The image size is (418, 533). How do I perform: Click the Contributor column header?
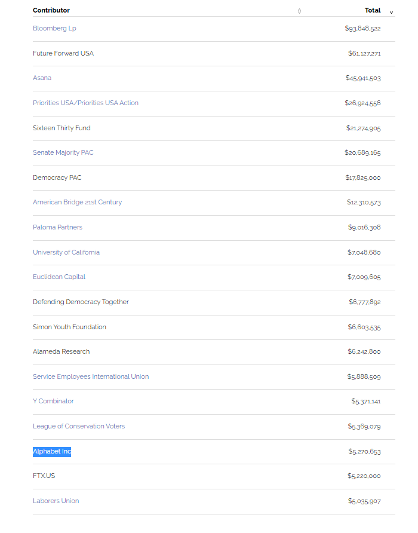[51, 10]
